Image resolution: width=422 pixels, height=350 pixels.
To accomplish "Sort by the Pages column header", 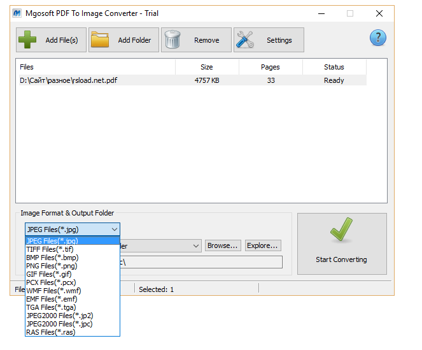I will point(271,67).
